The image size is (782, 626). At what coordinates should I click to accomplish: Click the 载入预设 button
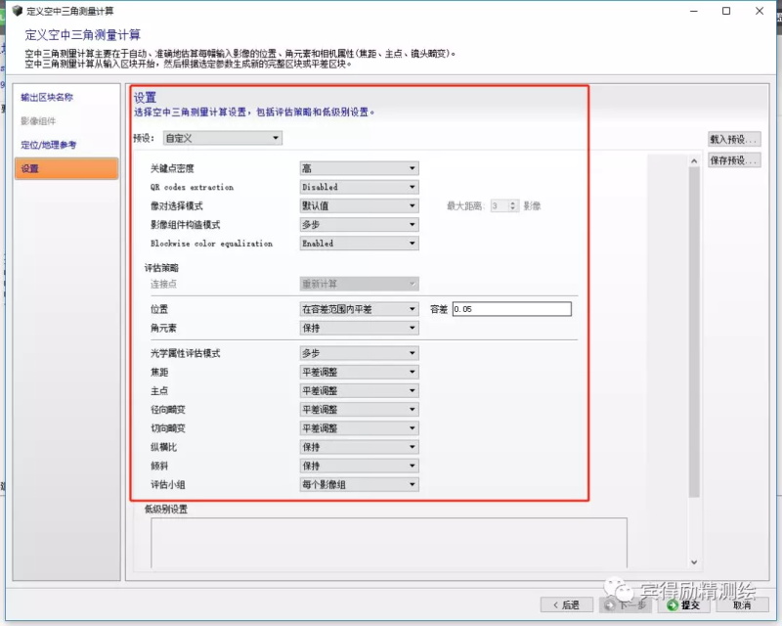[x=733, y=139]
